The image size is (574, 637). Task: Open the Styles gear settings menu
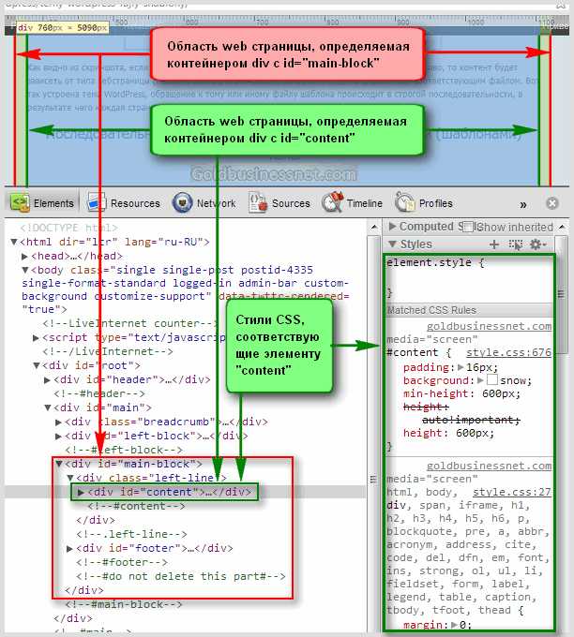(x=536, y=244)
